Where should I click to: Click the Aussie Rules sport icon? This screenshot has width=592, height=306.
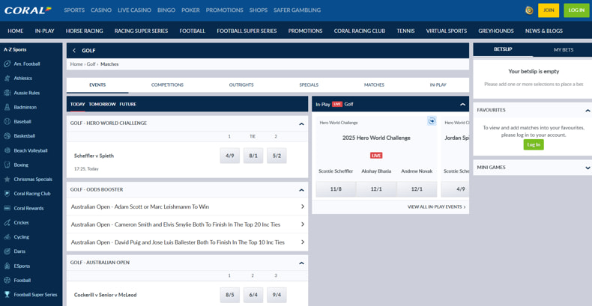(7, 93)
